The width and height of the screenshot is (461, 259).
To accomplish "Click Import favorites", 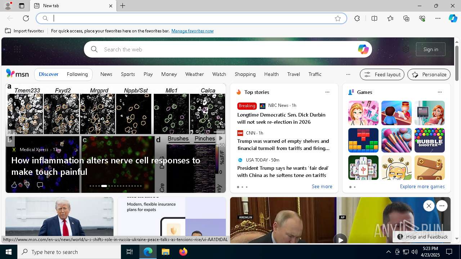I will point(24,31).
